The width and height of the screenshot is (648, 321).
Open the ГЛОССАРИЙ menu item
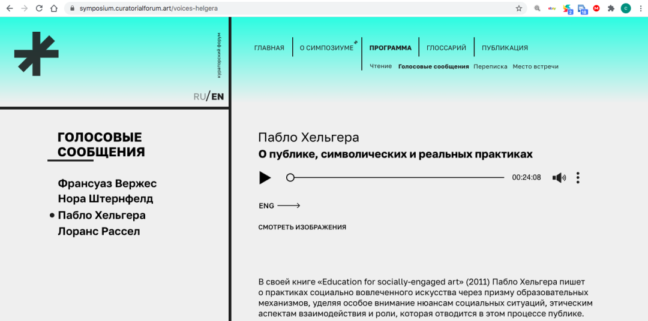point(446,48)
